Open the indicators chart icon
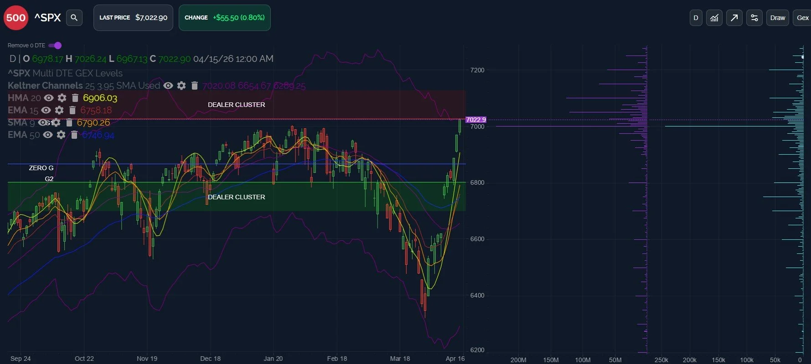 tap(714, 18)
